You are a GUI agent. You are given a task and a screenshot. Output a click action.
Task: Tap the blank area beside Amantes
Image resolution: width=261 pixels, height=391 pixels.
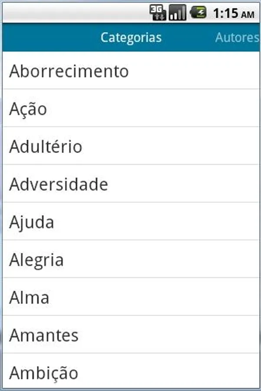click(x=169, y=335)
